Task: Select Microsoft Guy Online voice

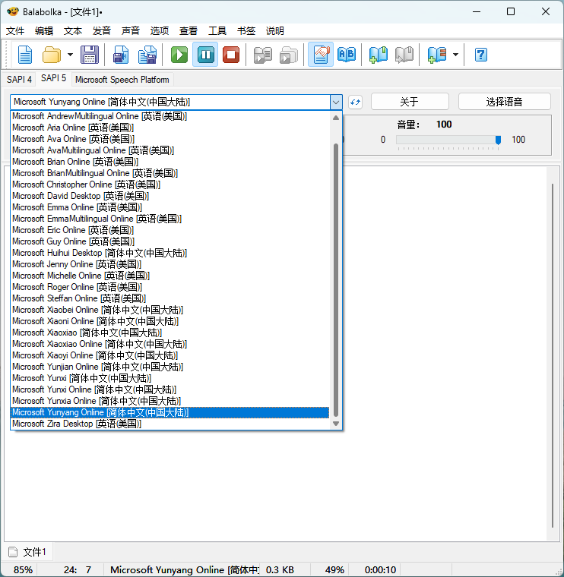Action: click(170, 241)
